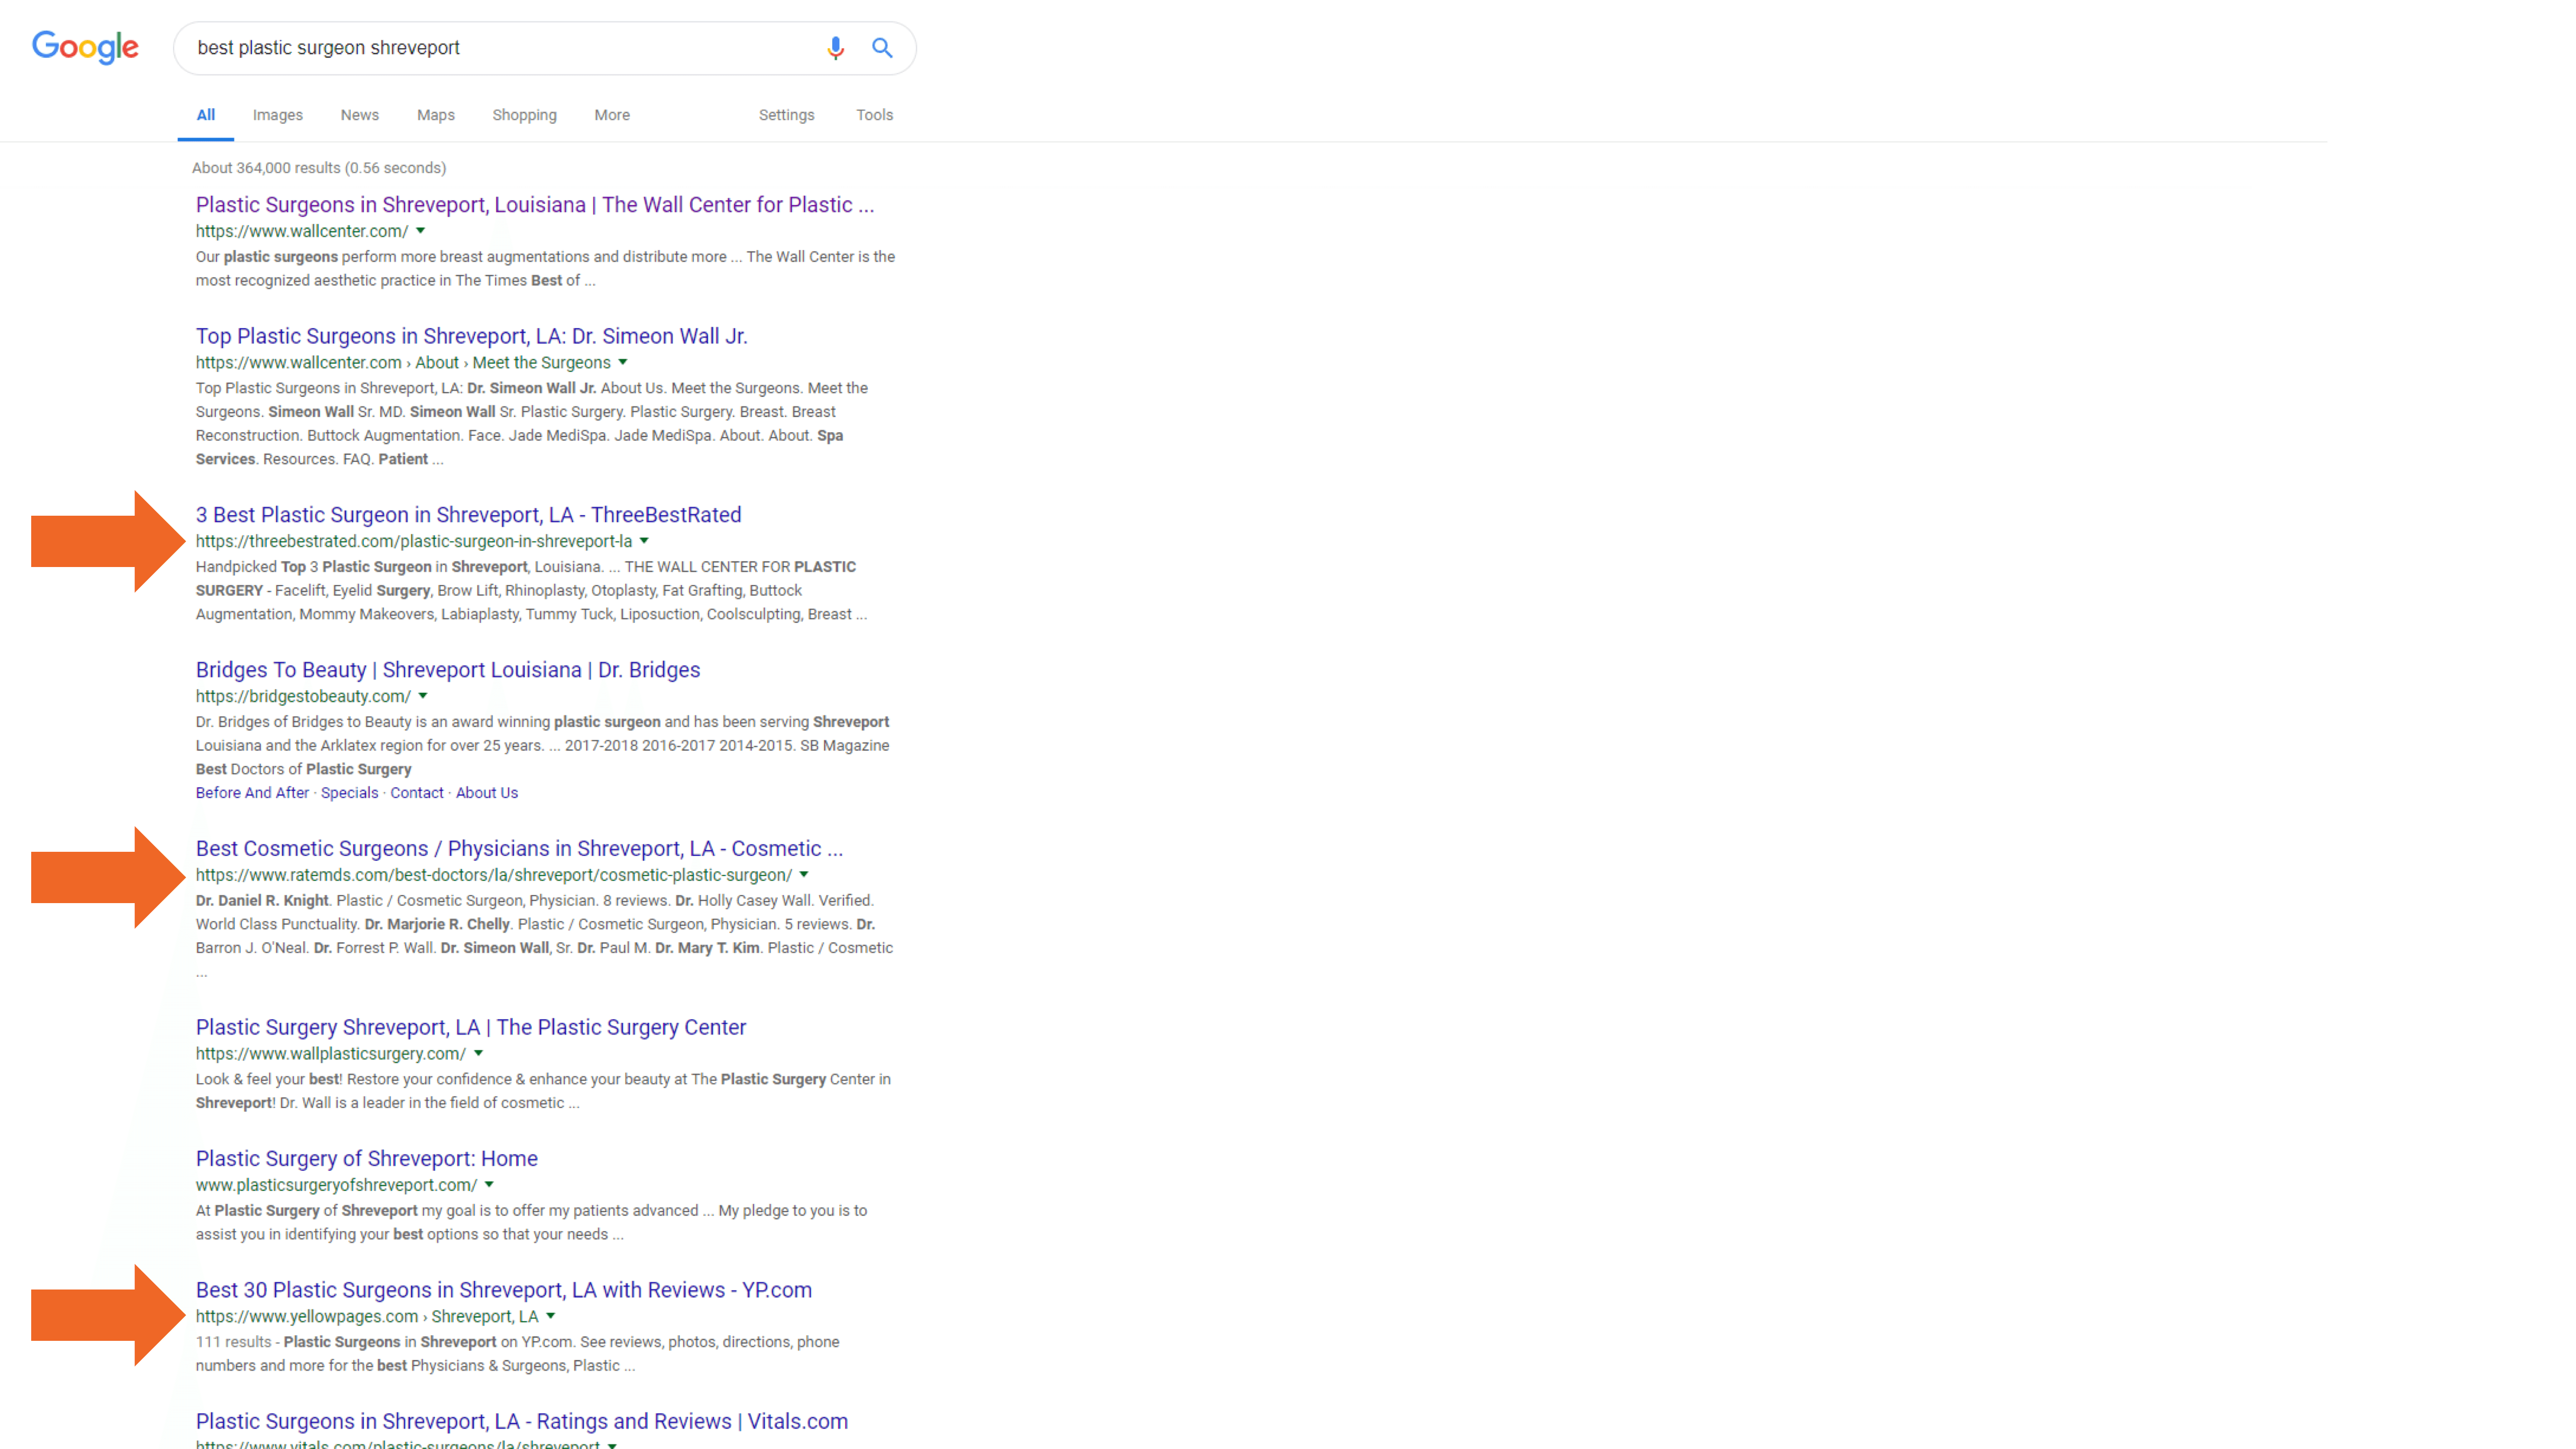2576x1449 pixels.
Task: Select the All tab
Action: 206,115
